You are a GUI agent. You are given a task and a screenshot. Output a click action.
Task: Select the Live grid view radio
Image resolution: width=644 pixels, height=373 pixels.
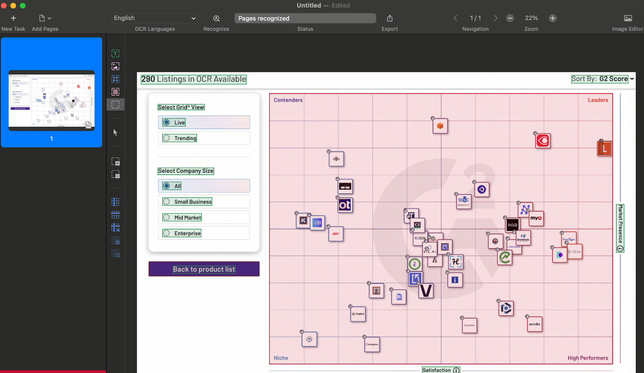tap(166, 122)
